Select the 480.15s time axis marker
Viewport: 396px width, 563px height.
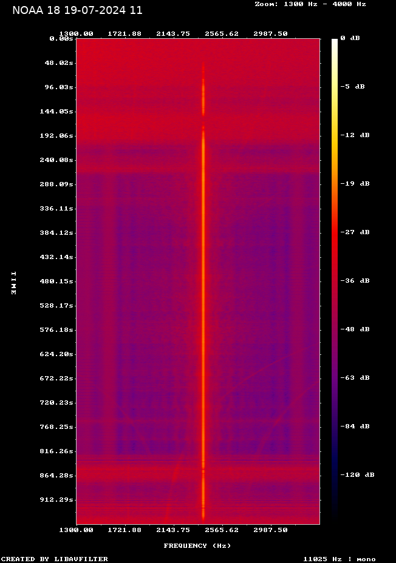(x=56, y=281)
